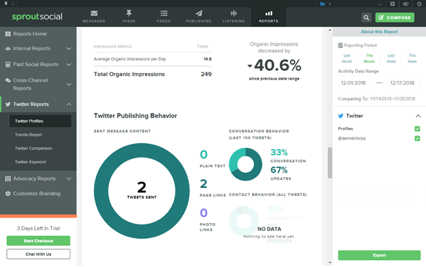This screenshot has width=426, height=267.
Task: Click the plus square icon in top strip
Action: point(393,4)
